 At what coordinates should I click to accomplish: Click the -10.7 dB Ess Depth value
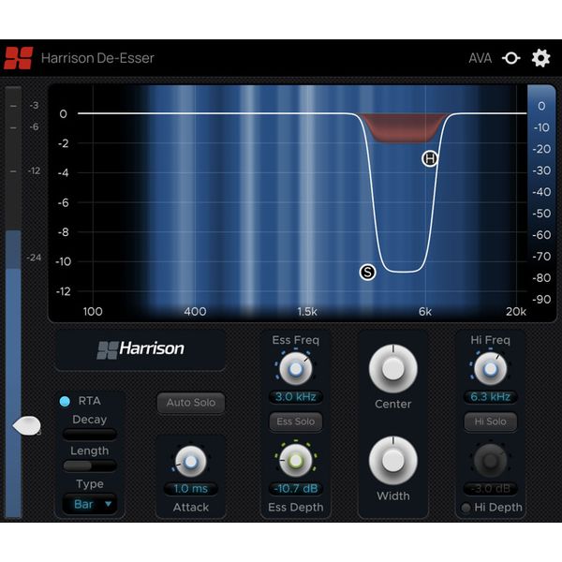[296, 489]
